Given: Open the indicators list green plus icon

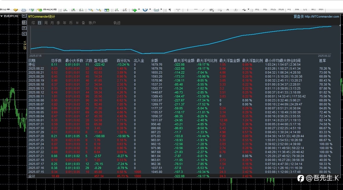Looking at the screenshot, I should tap(134, 10).
